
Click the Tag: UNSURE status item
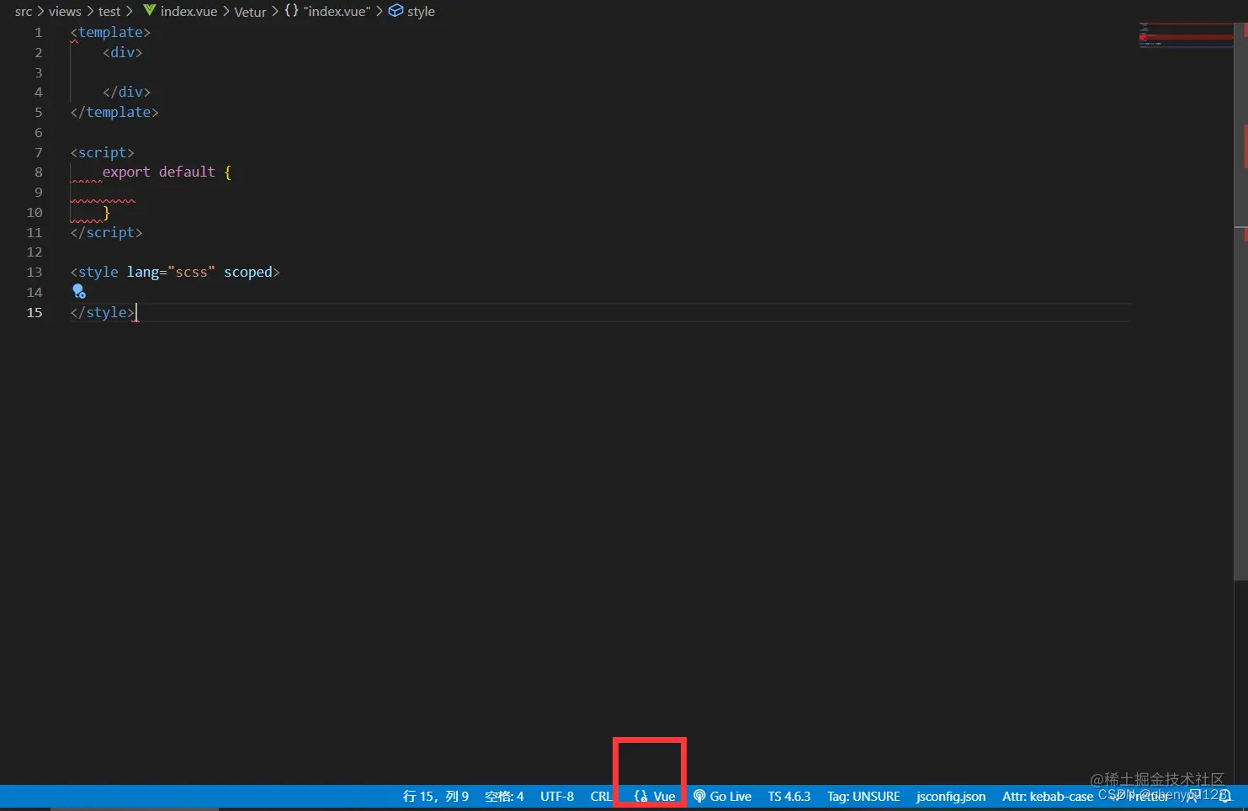pyautogui.click(x=863, y=796)
